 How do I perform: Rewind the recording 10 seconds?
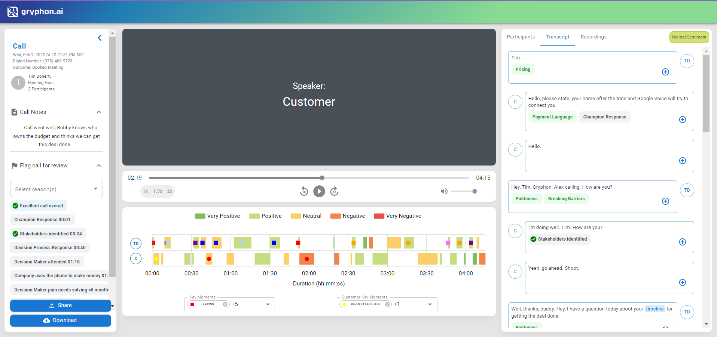point(304,191)
